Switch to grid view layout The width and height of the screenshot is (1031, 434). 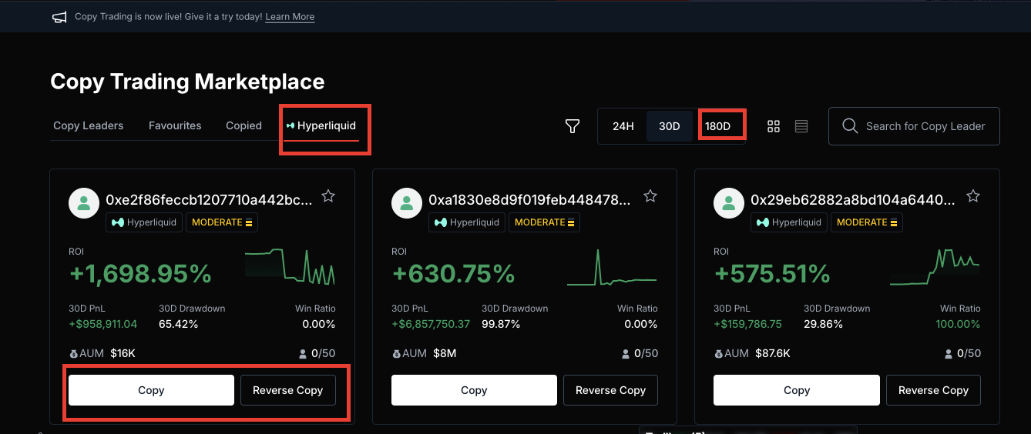pos(774,126)
